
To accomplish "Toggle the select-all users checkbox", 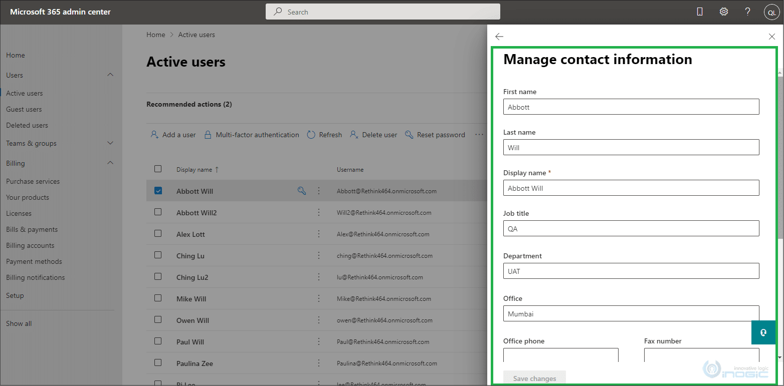I will 158,169.
